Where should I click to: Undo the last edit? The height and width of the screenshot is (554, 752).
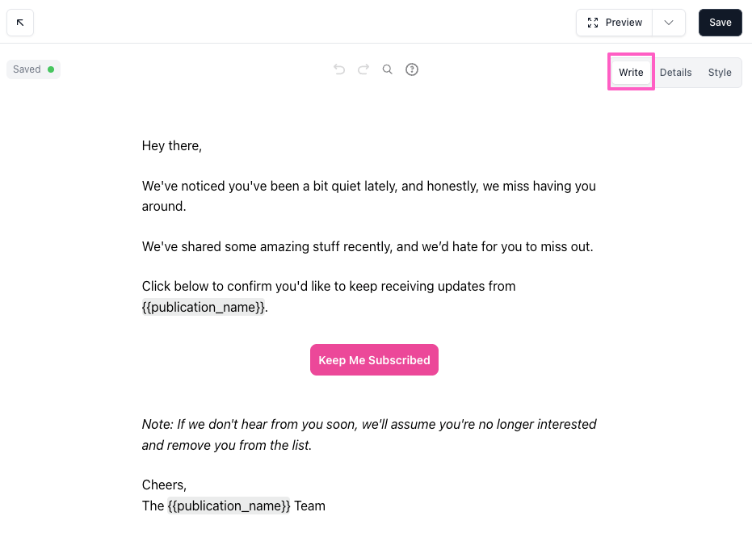point(339,69)
